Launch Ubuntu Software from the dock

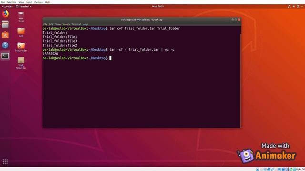point(5,35)
